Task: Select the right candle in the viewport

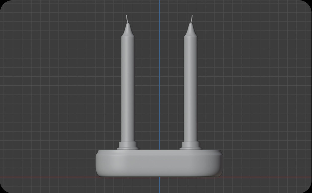Action: coord(190,83)
